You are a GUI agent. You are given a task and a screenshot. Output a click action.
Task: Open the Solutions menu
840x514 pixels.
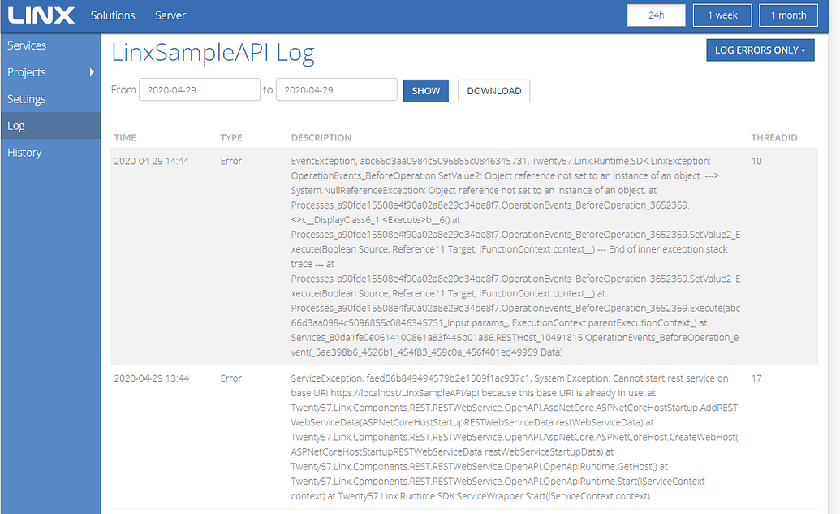[113, 15]
